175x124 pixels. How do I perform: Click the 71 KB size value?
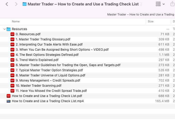point(165,34)
